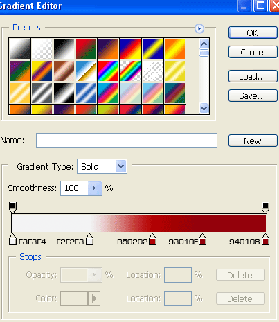279x322 pixels.
Task: Select the black-to-white foreground gradient preset
Action: pos(19,48)
